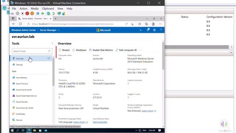Screen dimensions: 236x133
Task: Open the Help menu
Action: 69,8
